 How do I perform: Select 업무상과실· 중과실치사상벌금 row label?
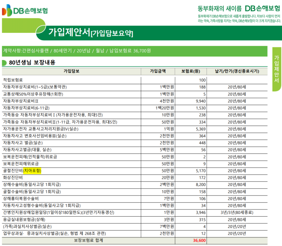click(x=55, y=234)
